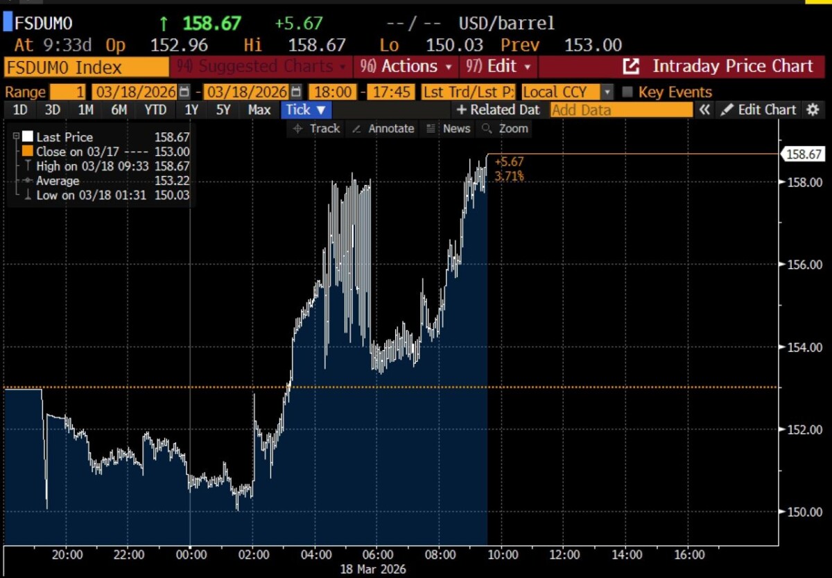Switch to the YTD period tab
This screenshot has height=578, width=832.
[x=155, y=110]
